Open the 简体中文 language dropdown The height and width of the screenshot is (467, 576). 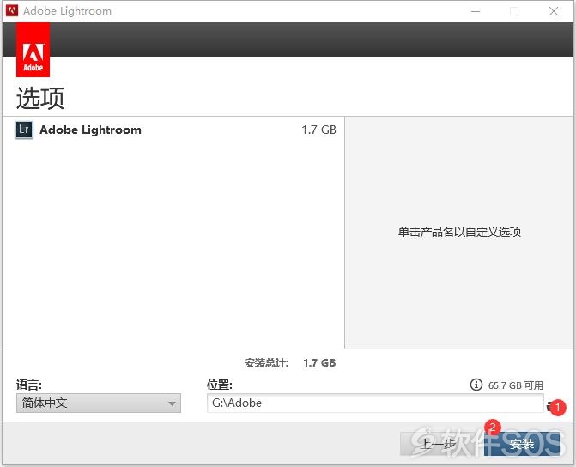click(99, 403)
